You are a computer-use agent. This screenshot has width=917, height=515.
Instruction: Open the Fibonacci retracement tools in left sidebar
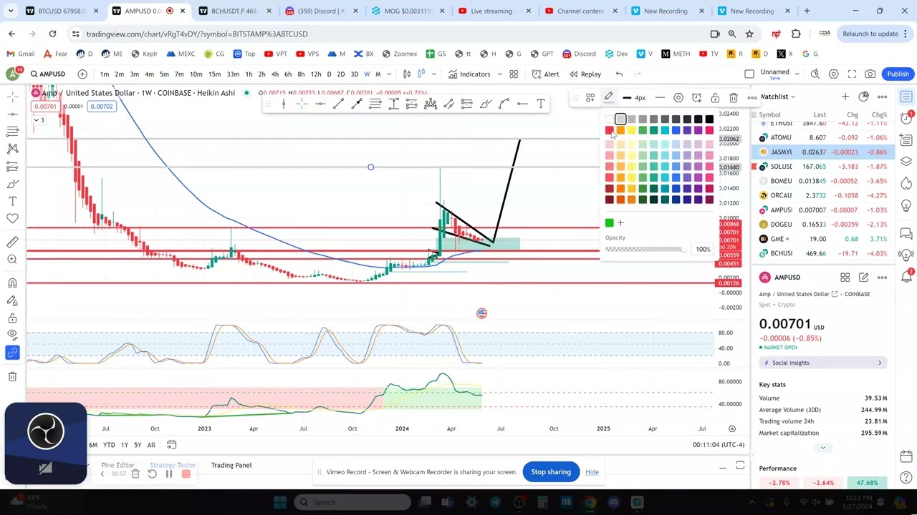[12, 132]
